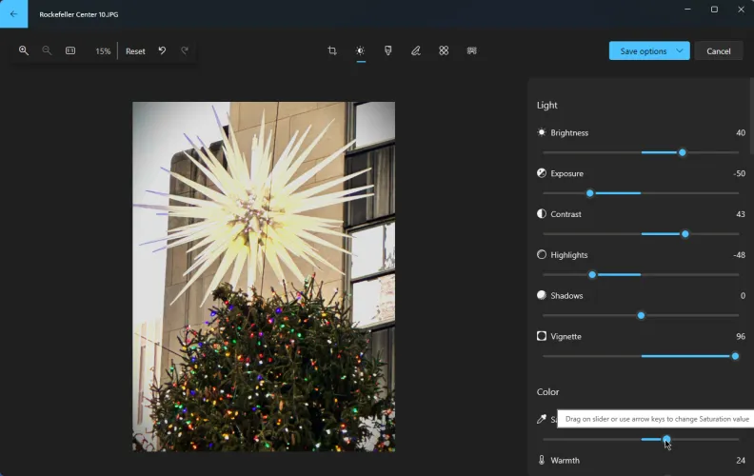
Task: Click the zoom in magnifier icon
Action: (x=24, y=50)
